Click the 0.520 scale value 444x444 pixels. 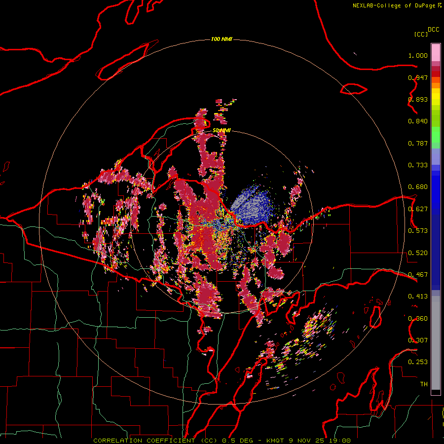[x=418, y=253]
